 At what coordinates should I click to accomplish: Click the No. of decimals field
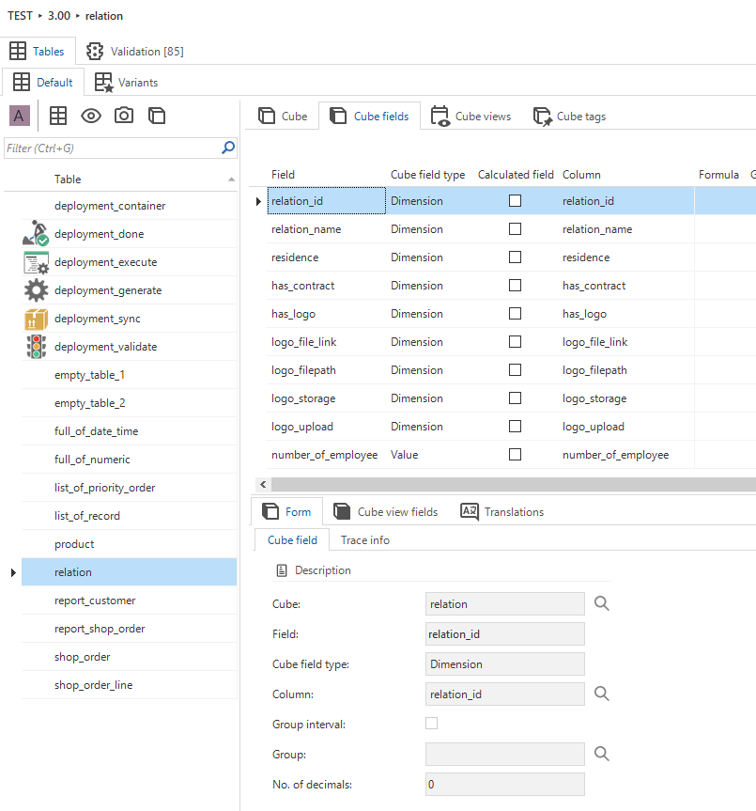(505, 784)
